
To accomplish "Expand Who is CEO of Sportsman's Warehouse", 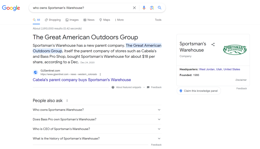I will 97,129.
